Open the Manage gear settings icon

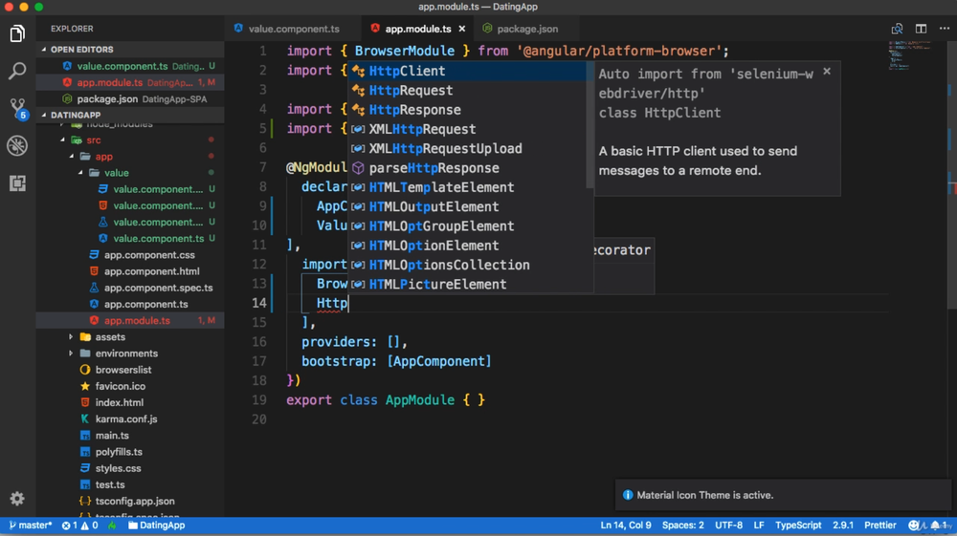(17, 499)
